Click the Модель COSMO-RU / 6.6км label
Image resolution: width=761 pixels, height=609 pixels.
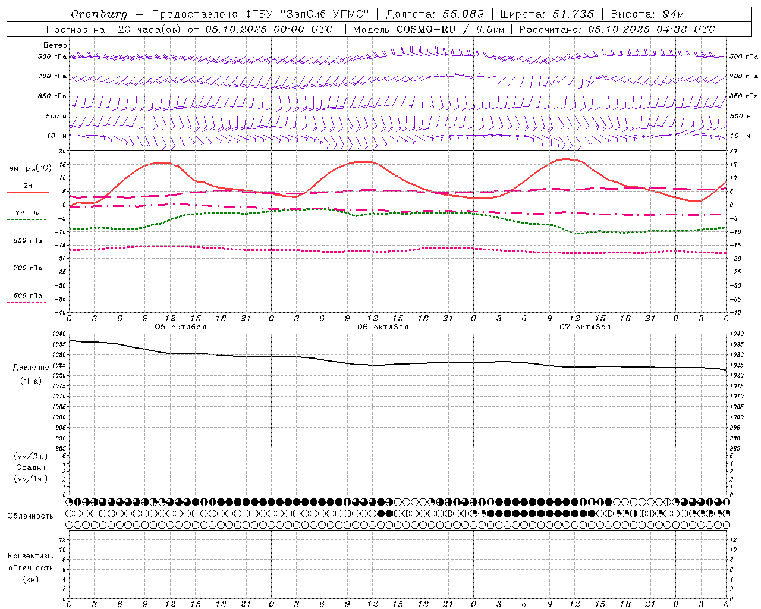428,29
